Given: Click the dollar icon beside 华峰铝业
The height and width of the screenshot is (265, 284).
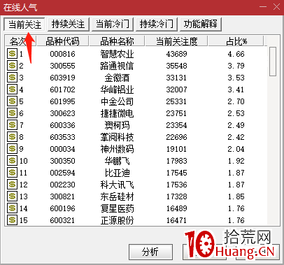Looking at the screenshot, I should tap(12, 89).
